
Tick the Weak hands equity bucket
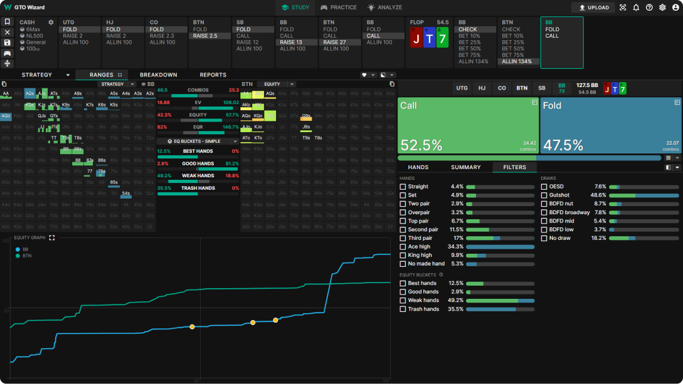403,301
